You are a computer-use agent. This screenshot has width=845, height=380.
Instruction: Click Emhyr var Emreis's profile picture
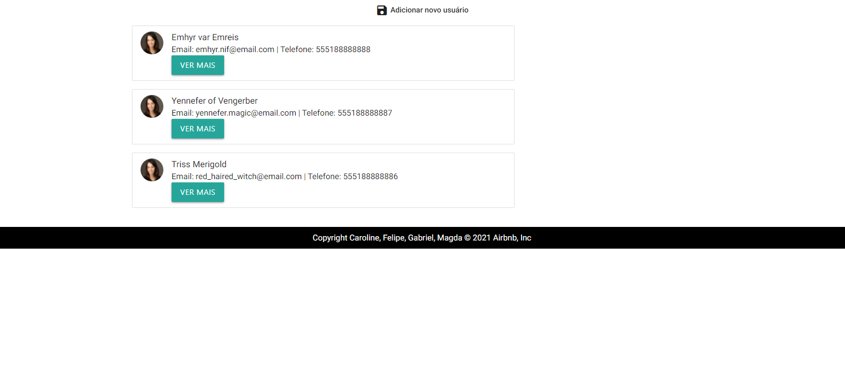tap(152, 43)
